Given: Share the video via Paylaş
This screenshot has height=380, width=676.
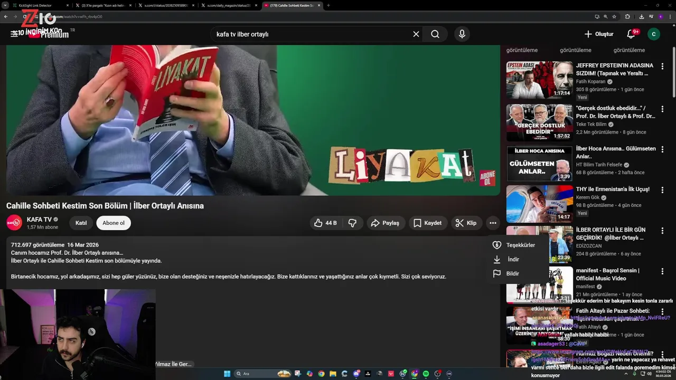Looking at the screenshot, I should (385, 223).
